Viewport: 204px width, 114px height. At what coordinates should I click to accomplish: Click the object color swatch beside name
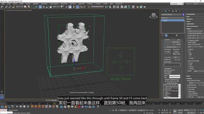coord(183,15)
